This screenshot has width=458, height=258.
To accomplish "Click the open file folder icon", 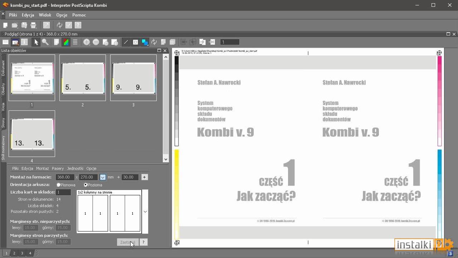I will [x=15, y=25].
